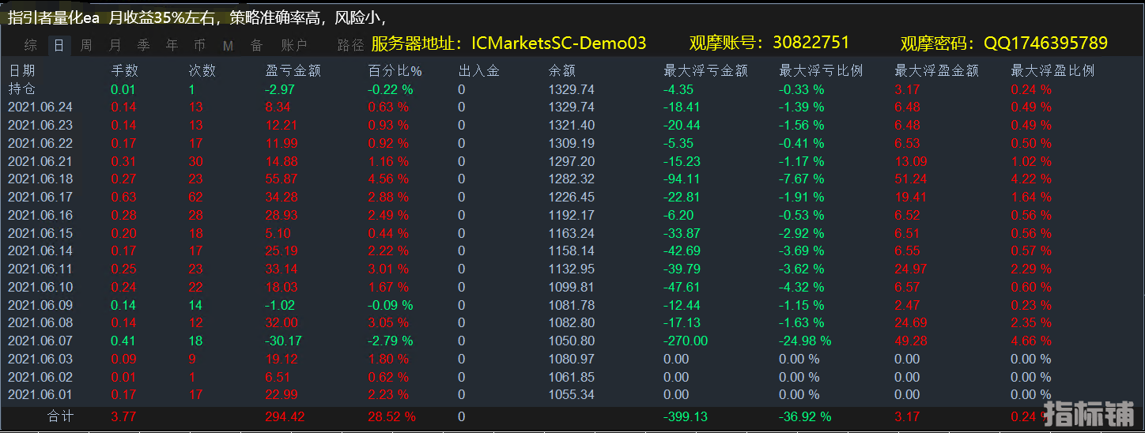The width and height of the screenshot is (1145, 433).
Task: Click the M tab
Action: (x=228, y=46)
